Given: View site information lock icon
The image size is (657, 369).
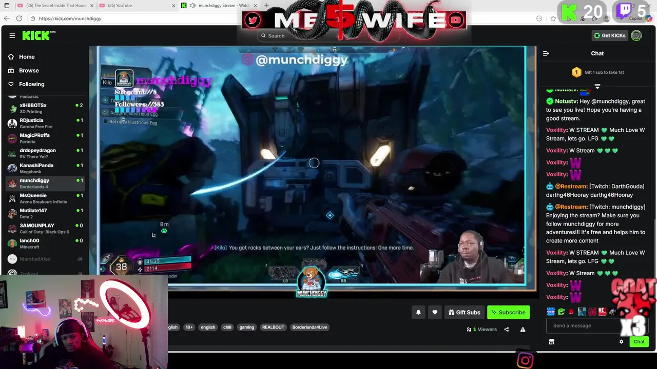Looking at the screenshot, I should [33, 18].
